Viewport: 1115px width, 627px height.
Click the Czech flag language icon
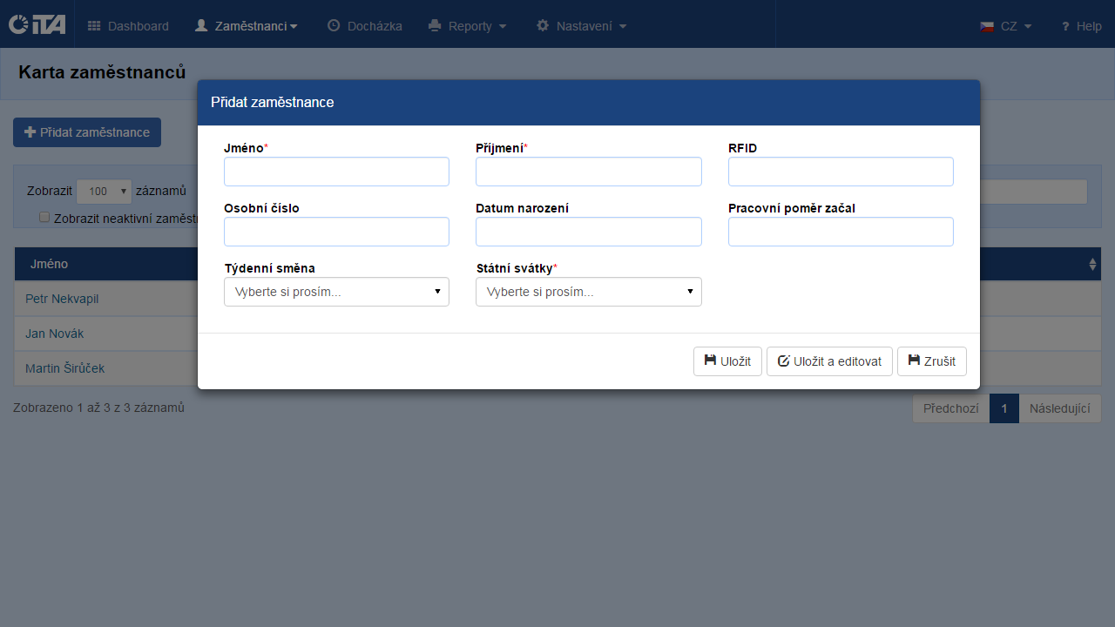click(987, 26)
